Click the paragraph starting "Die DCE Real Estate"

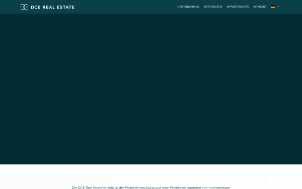click(x=151, y=187)
